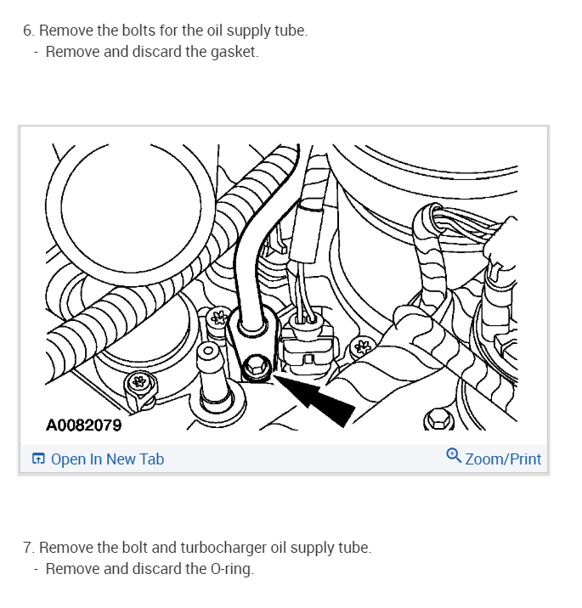Click the large circular opening in diagram
Screen dimensions: 582x608
point(131,208)
